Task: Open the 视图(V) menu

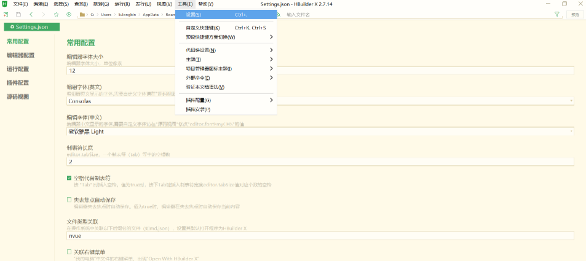Action: [164, 4]
